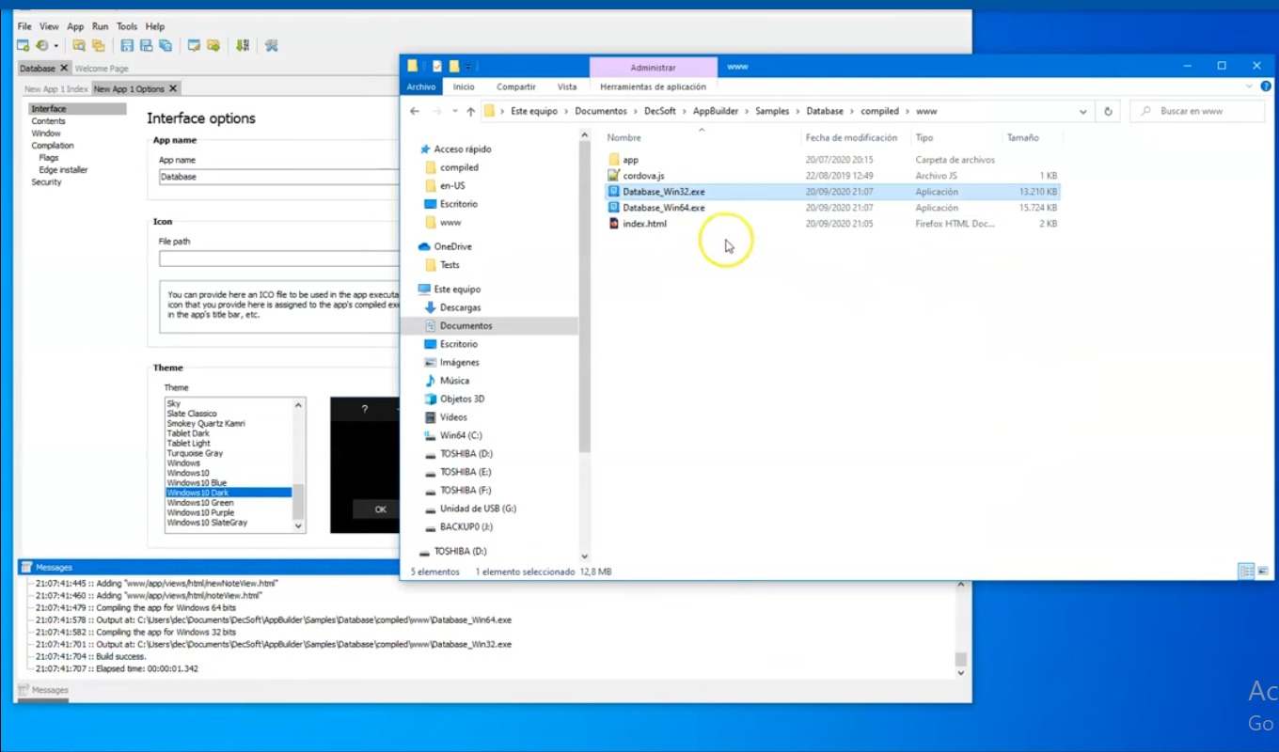Switch to the New App 1 Index tab
This screenshot has width=1279, height=752.
click(55, 89)
